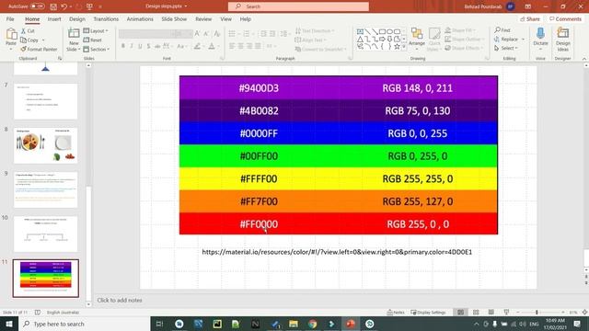Select slide 11 rainbow thumbnail

(45, 278)
